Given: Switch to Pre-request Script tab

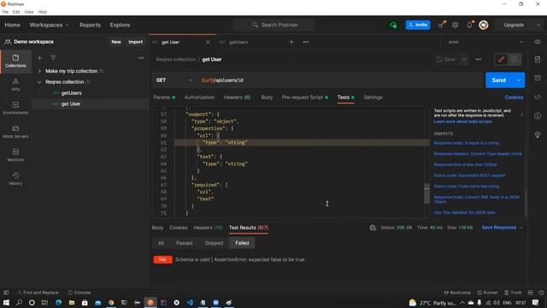Looking at the screenshot, I should pos(305,98).
